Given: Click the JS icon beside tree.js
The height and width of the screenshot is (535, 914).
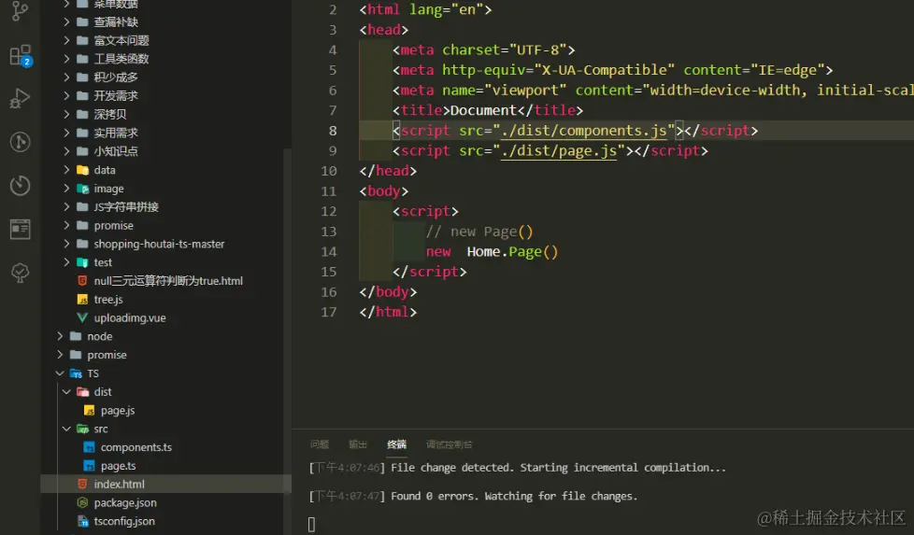Looking at the screenshot, I should (83, 299).
